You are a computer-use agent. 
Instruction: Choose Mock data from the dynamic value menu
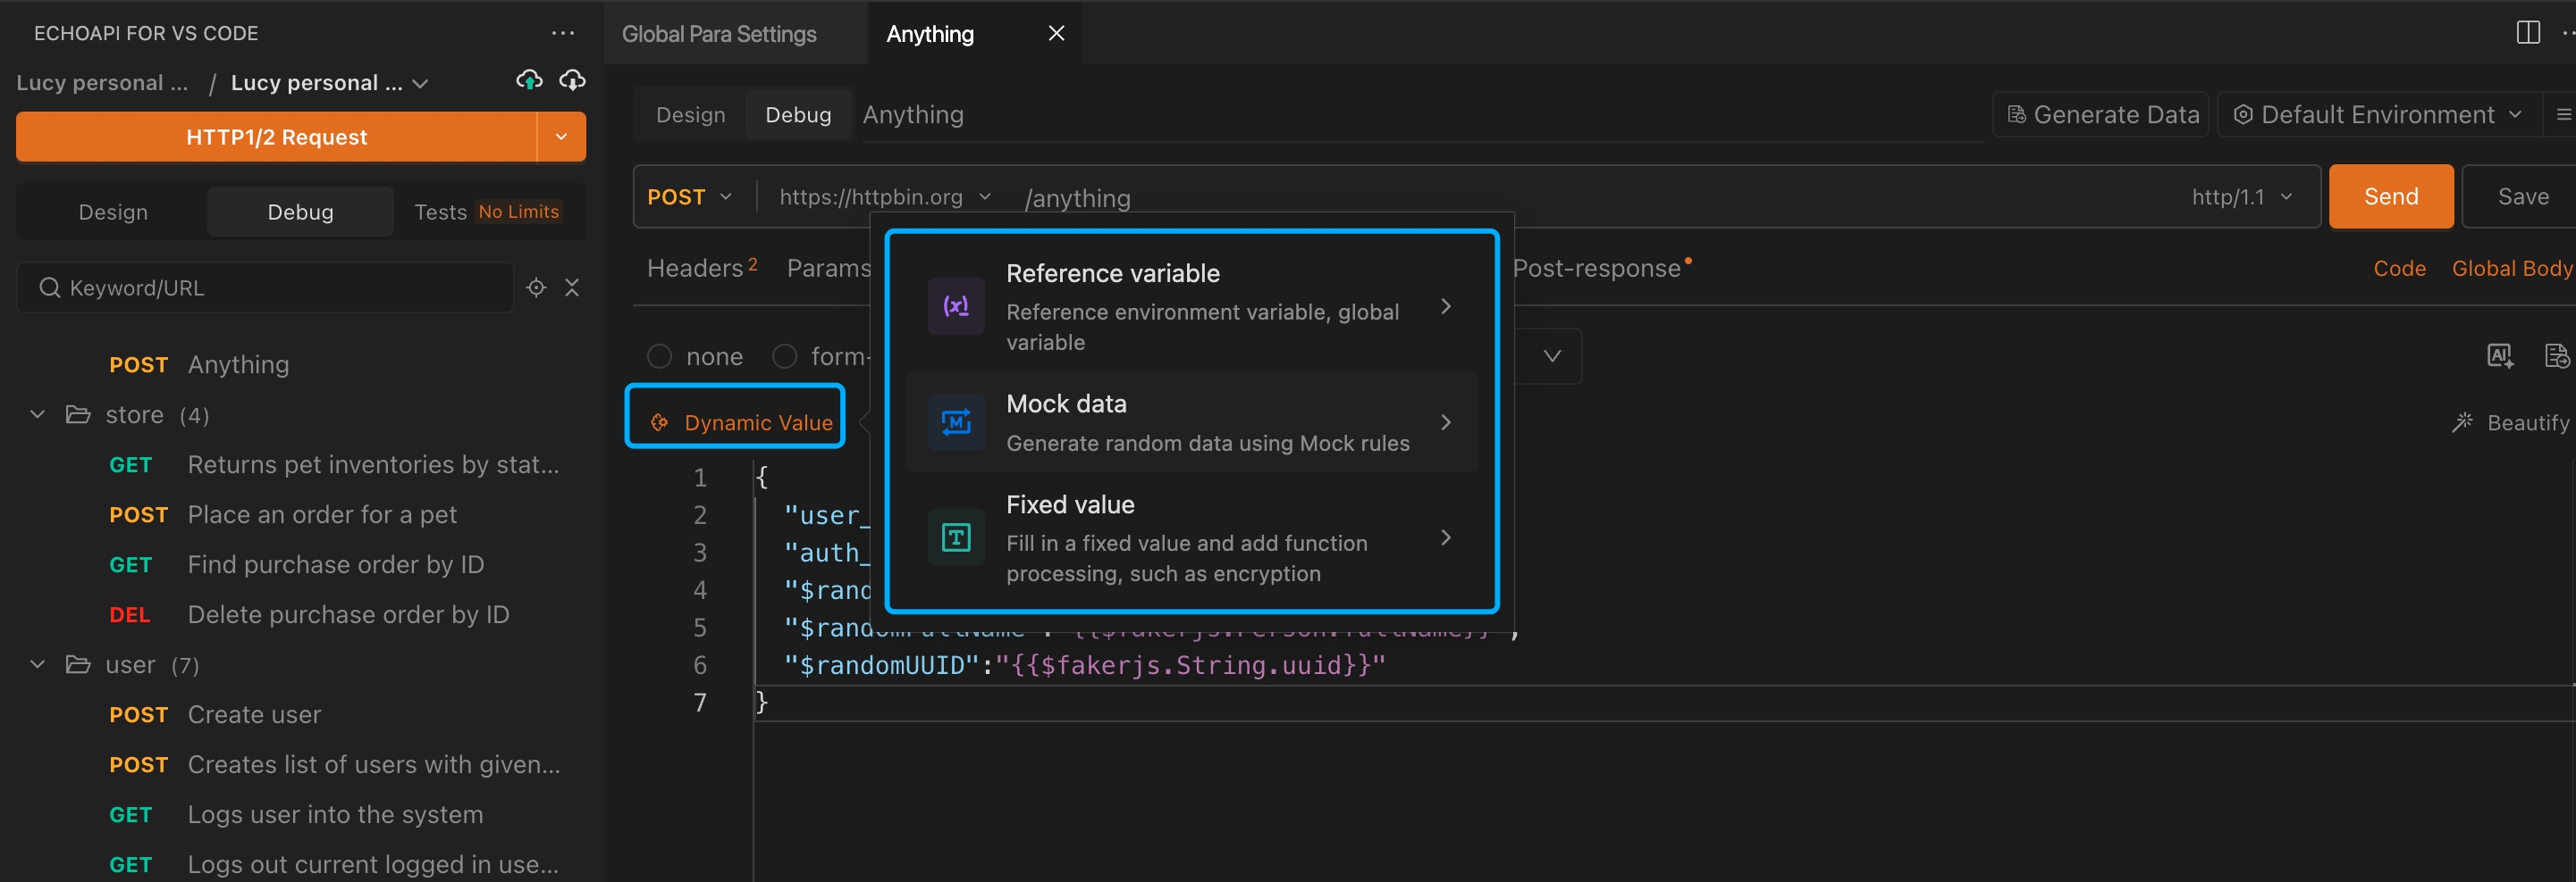[1192, 422]
